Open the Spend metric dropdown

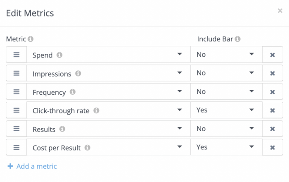(108, 55)
